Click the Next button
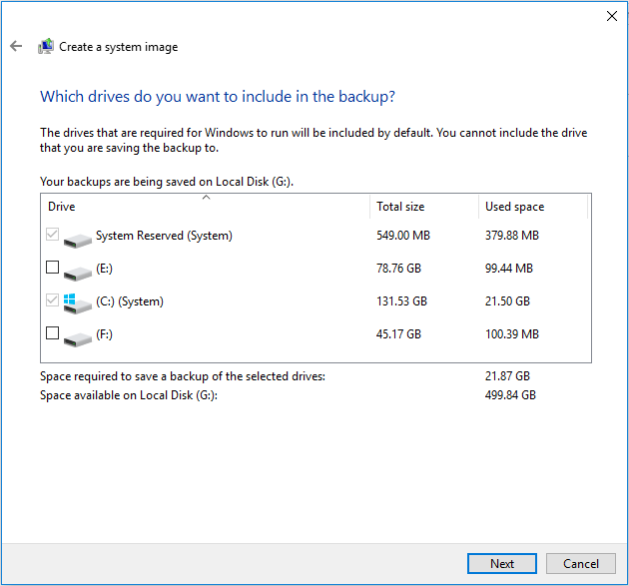Image resolution: width=629 pixels, height=586 pixels. coord(502,564)
